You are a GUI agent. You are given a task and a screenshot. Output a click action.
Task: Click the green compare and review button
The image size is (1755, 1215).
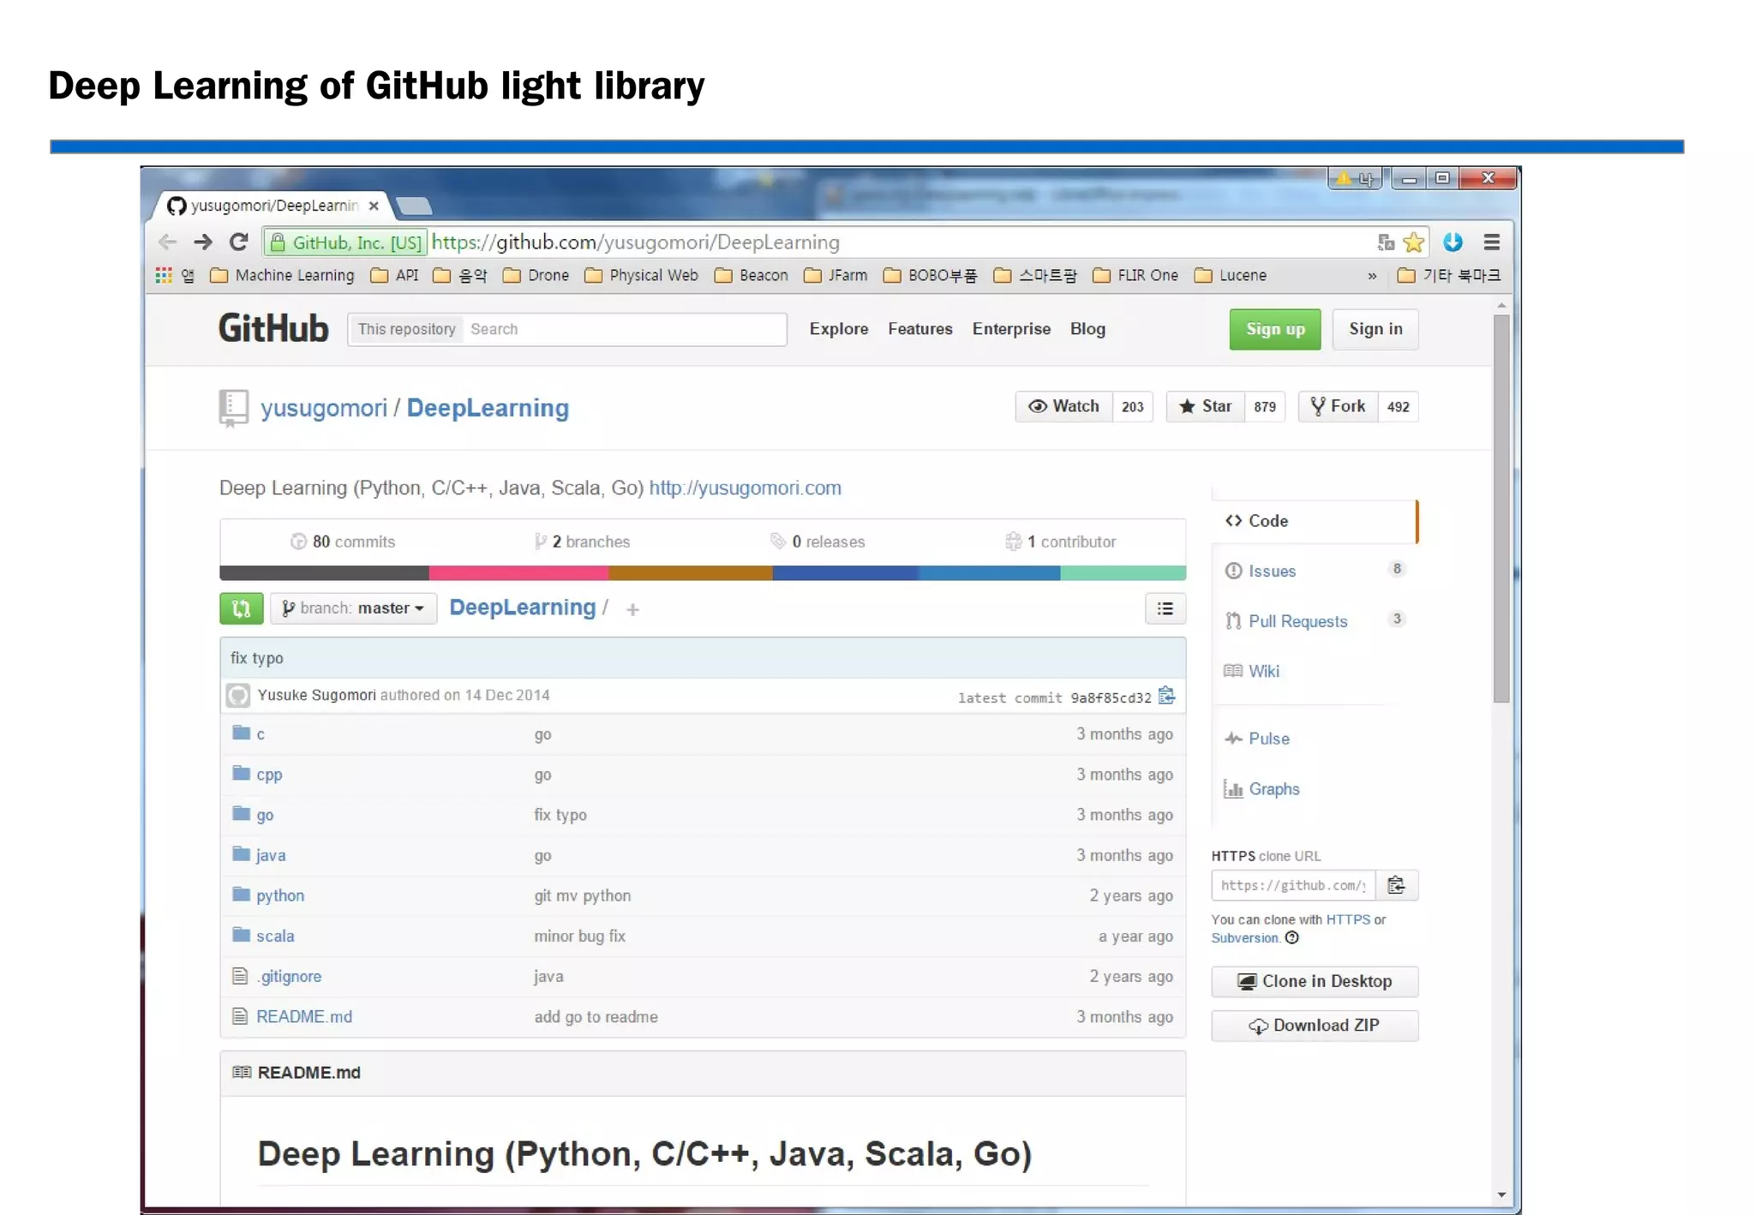tap(242, 608)
